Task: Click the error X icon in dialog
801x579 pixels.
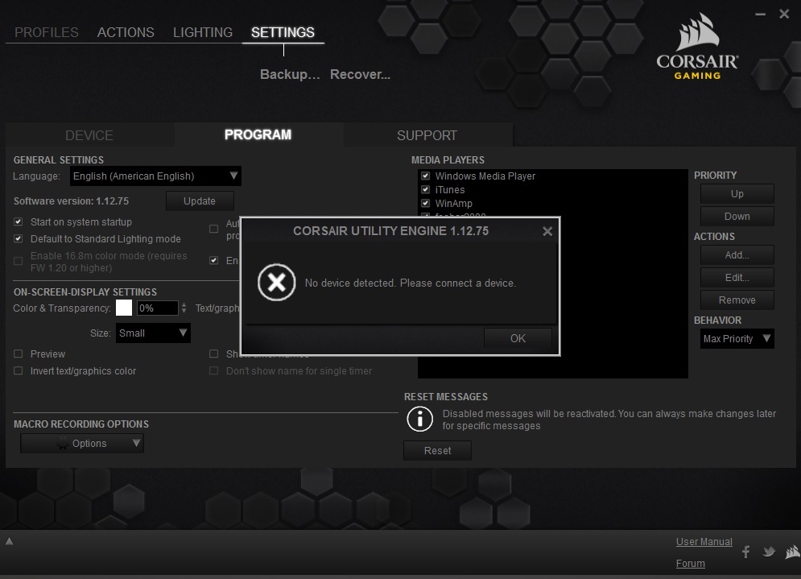Action: point(276,283)
